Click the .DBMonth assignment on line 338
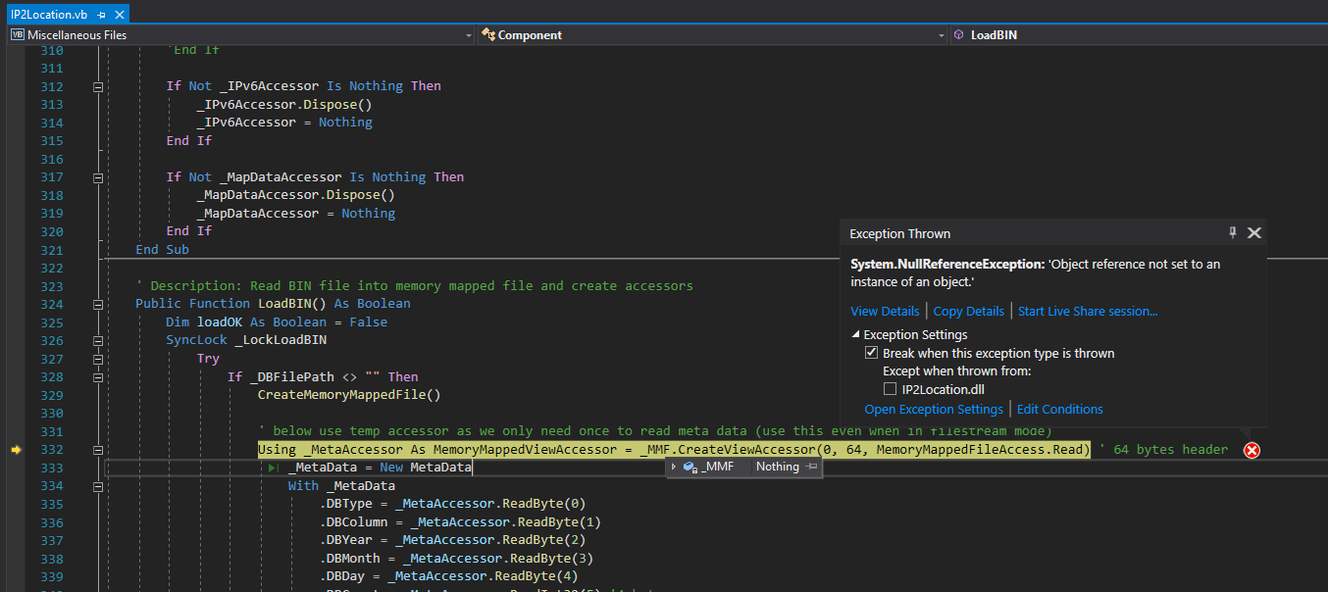Image resolution: width=1328 pixels, height=592 pixels. [x=456, y=559]
